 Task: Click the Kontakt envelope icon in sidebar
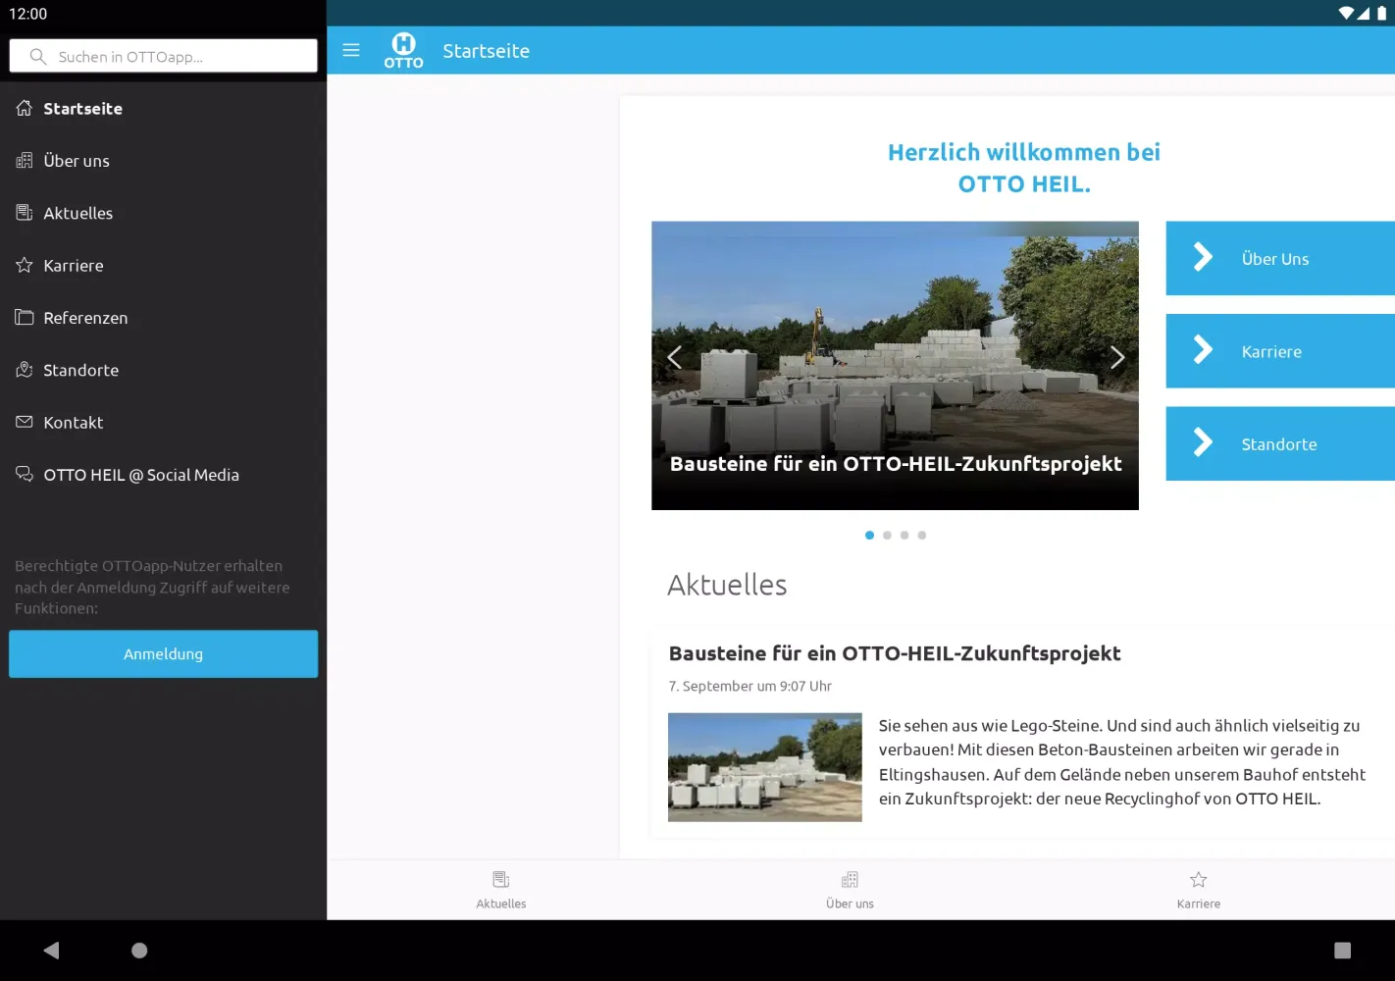tap(25, 422)
